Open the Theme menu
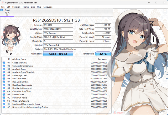This screenshot has width=168, height=115. tap(26, 7)
